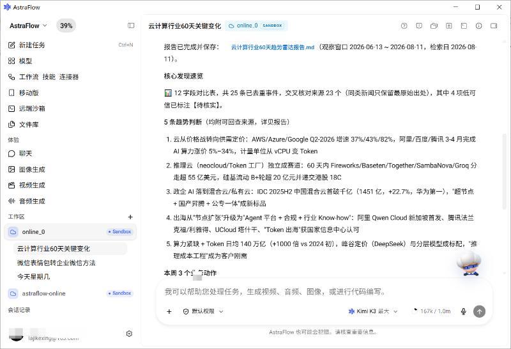Viewport: 511px width, 349px height.
Task: Click the online_0 SANDBOX tag in header
Action: click(x=256, y=26)
